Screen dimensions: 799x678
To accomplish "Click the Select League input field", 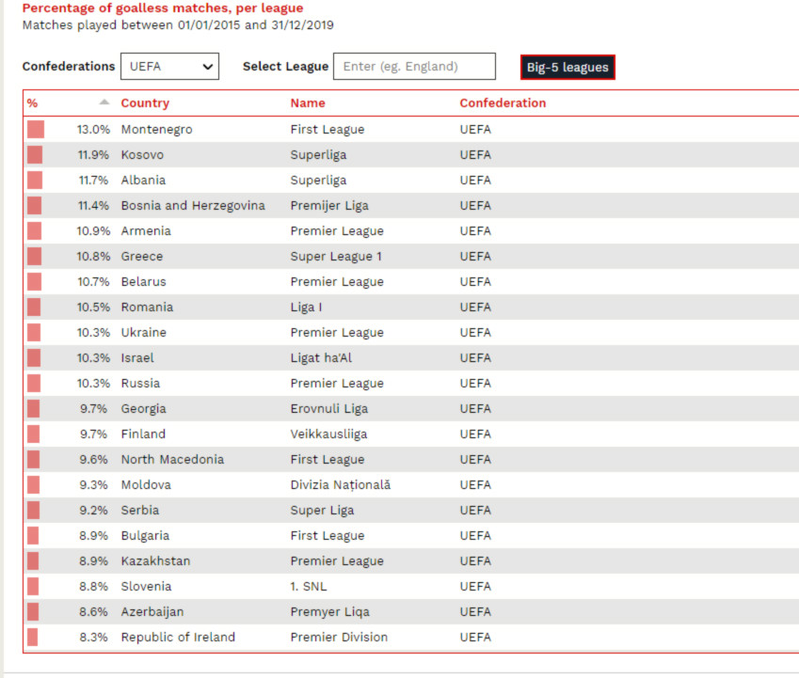I will point(414,67).
